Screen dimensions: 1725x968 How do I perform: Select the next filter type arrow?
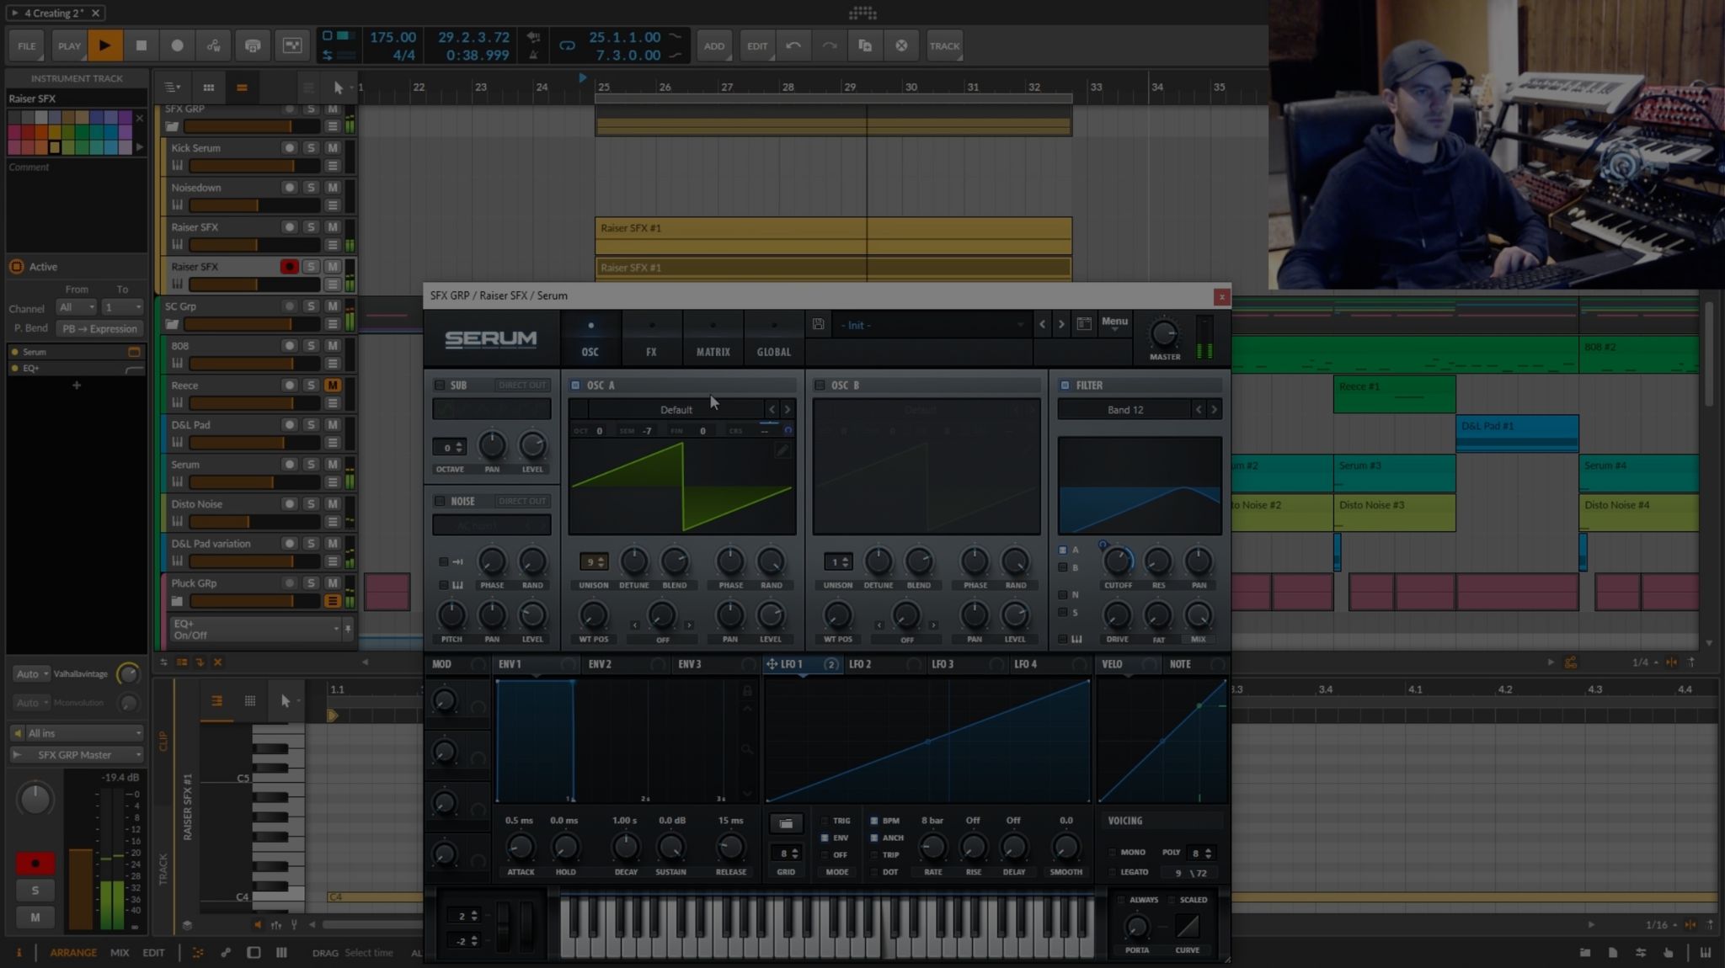(x=1214, y=410)
